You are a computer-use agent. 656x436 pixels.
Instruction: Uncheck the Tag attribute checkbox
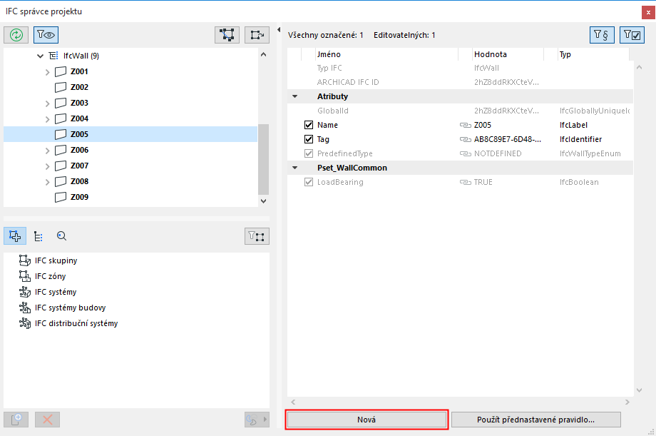click(309, 139)
